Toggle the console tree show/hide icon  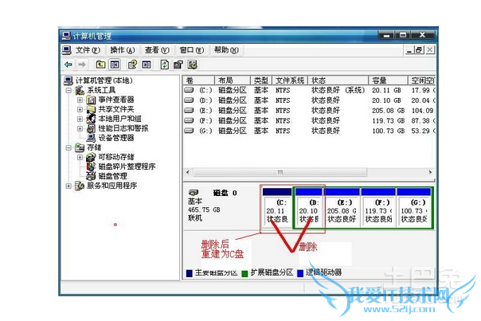click(115, 65)
